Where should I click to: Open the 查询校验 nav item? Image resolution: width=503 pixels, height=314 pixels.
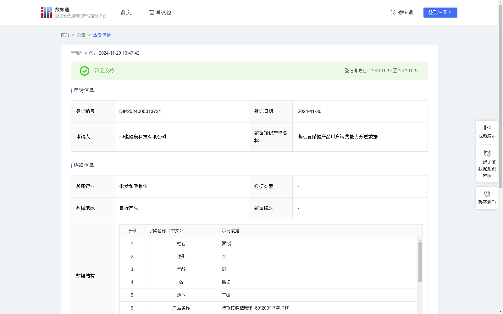click(x=160, y=13)
